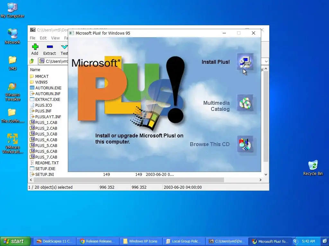Click the Add plus icon in 7-Zip
Image resolution: width=329 pixels, height=246 pixels.
coord(35,47)
